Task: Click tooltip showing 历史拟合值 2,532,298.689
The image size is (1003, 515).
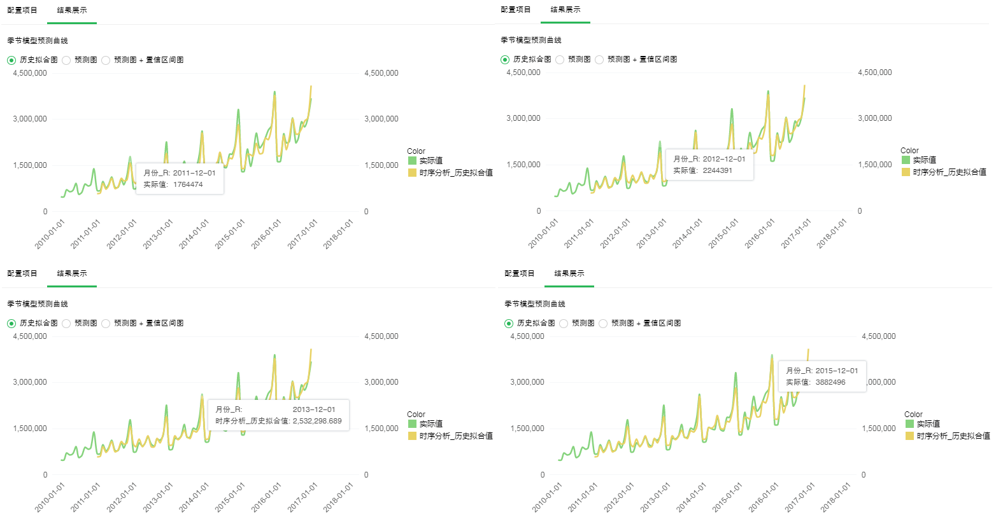Action: pos(278,415)
